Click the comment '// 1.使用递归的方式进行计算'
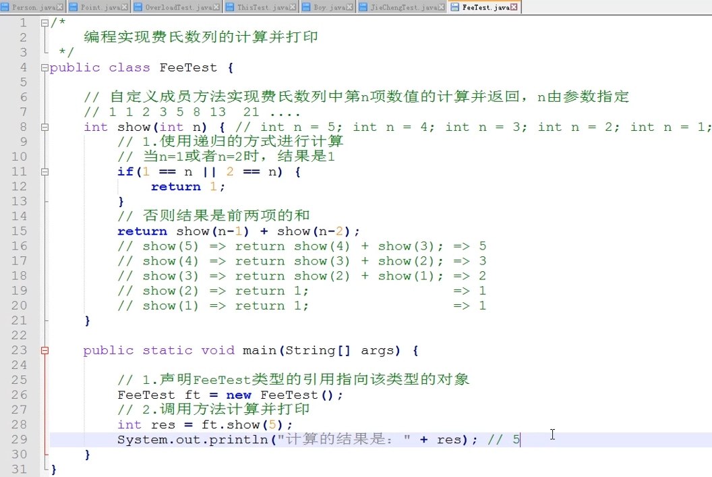712x477 pixels. pyautogui.click(x=230, y=141)
